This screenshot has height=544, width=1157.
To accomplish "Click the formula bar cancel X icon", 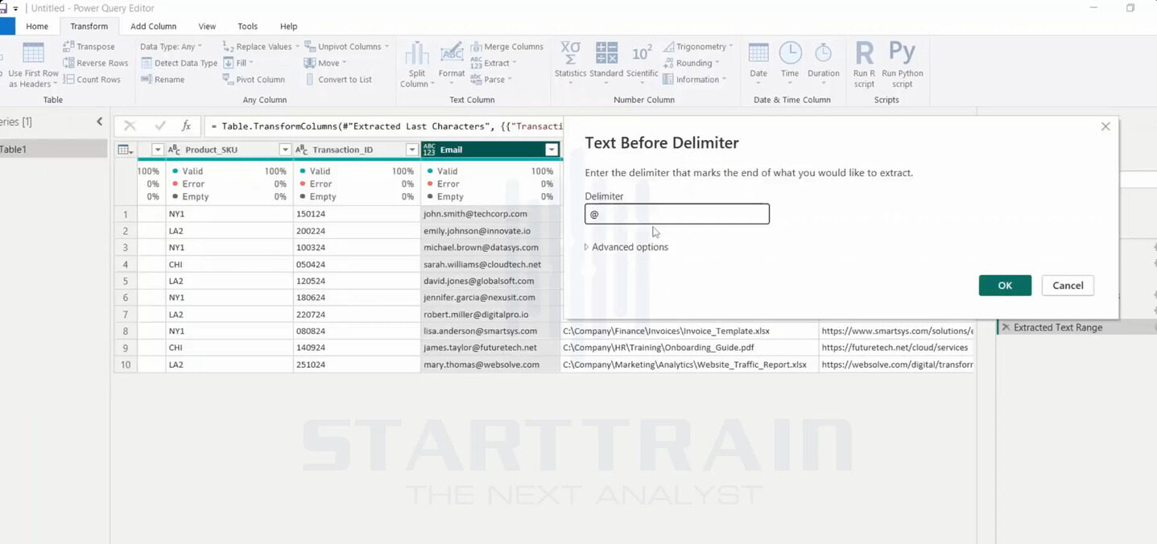I will coord(130,126).
